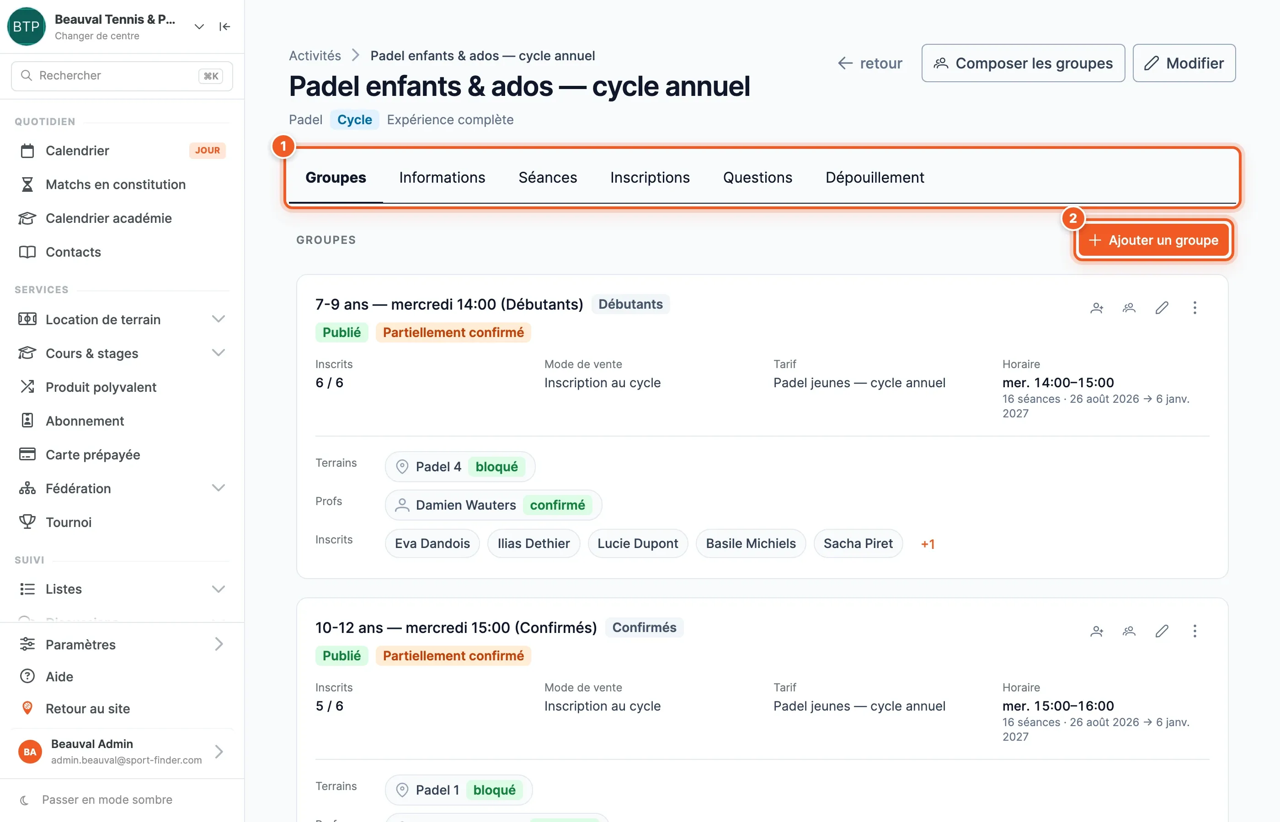Click Composer les groupes button
Viewport: 1280px width, 822px height.
1023,63
